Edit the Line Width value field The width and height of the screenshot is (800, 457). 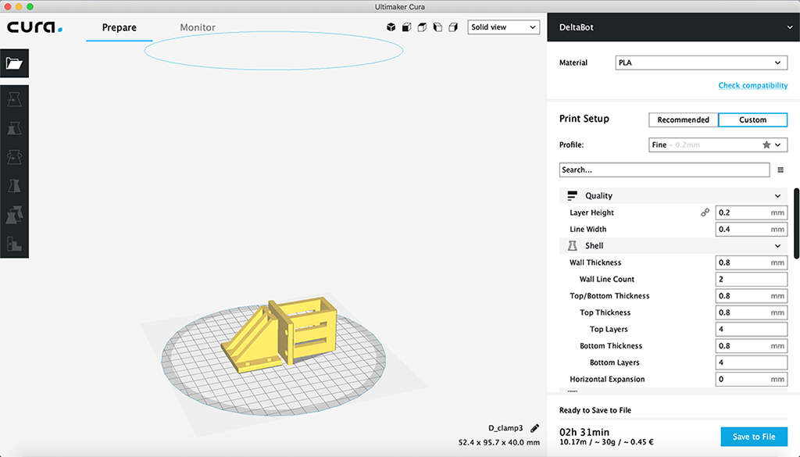click(x=751, y=230)
